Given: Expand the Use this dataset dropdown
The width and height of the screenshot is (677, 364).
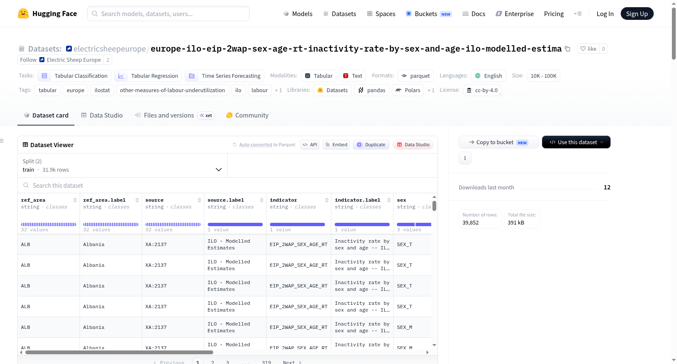Looking at the screenshot, I should (576, 142).
